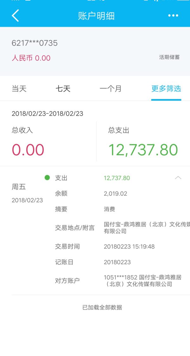
Task: Select the date range 2018/02/23-2018/02/23
Action: click(47, 114)
